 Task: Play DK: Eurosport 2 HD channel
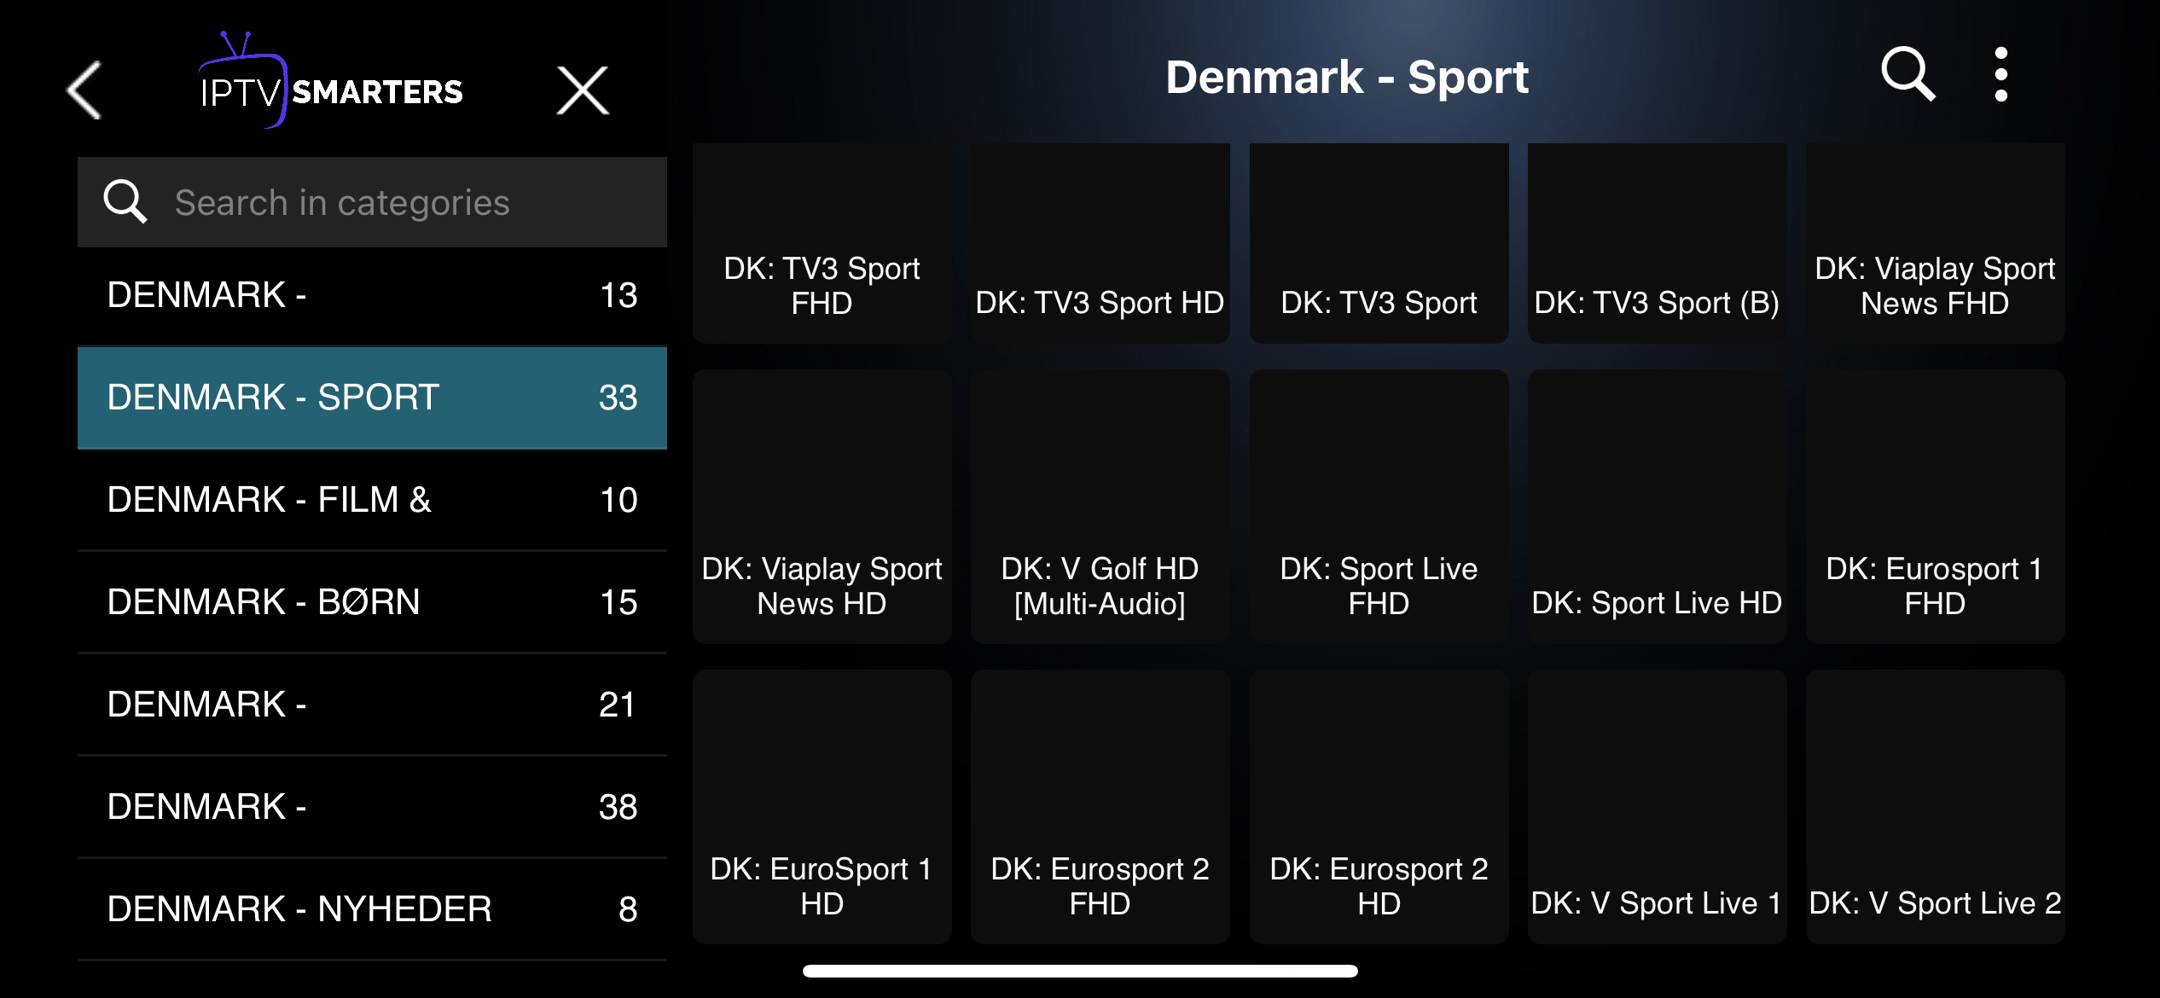(x=1379, y=807)
